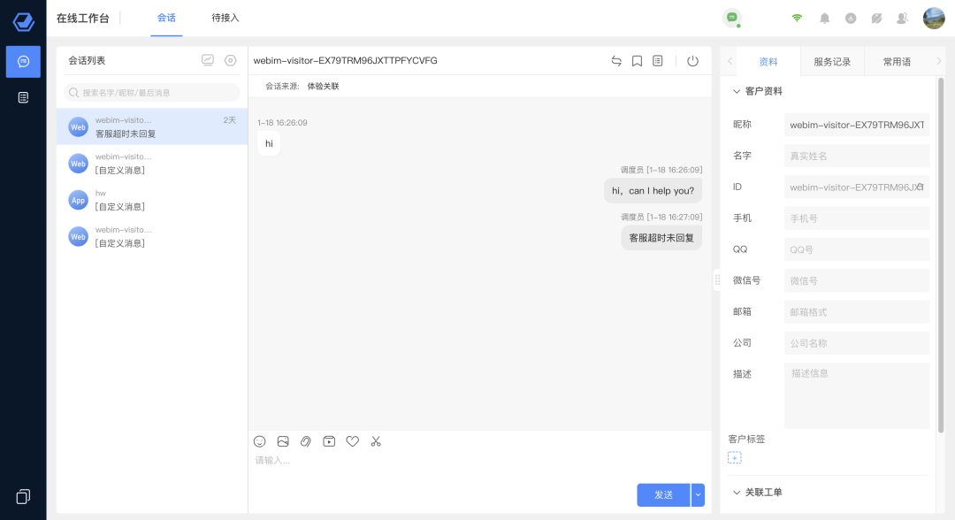Add a customer tag with the plus button
The width and height of the screenshot is (955, 520).
(x=735, y=457)
